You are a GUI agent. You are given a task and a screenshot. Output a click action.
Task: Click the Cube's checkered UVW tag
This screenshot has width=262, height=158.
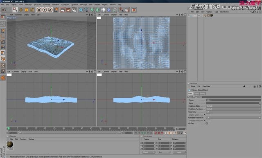pyautogui.click(x=208, y=15)
